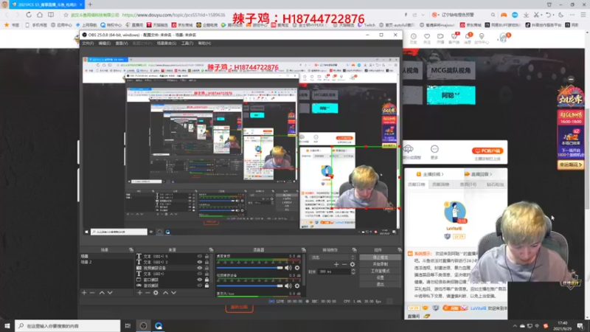Pop out the audio mixer dock panel
This screenshot has height=332, width=590.
tap(303, 249)
